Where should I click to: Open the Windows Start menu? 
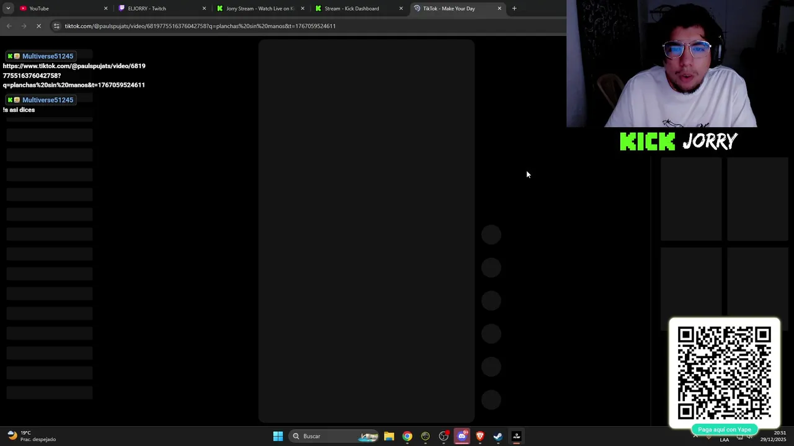[278, 436]
